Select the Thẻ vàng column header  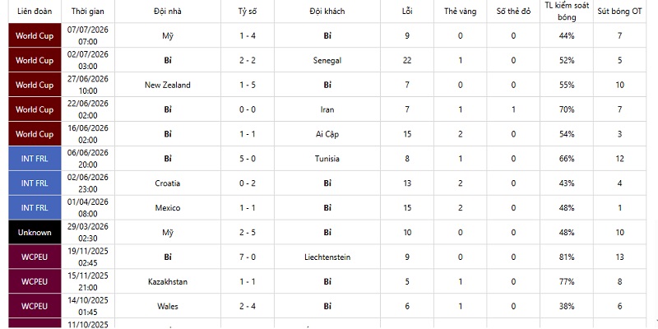(x=461, y=12)
